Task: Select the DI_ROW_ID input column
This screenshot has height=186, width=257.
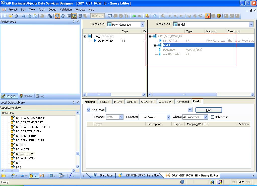Action: [x=105, y=41]
